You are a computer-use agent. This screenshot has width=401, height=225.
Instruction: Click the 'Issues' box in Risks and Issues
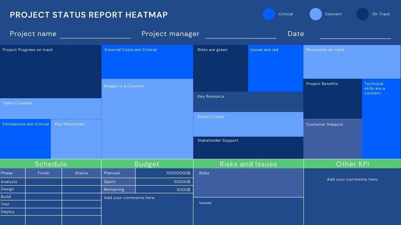pyautogui.click(x=248, y=211)
